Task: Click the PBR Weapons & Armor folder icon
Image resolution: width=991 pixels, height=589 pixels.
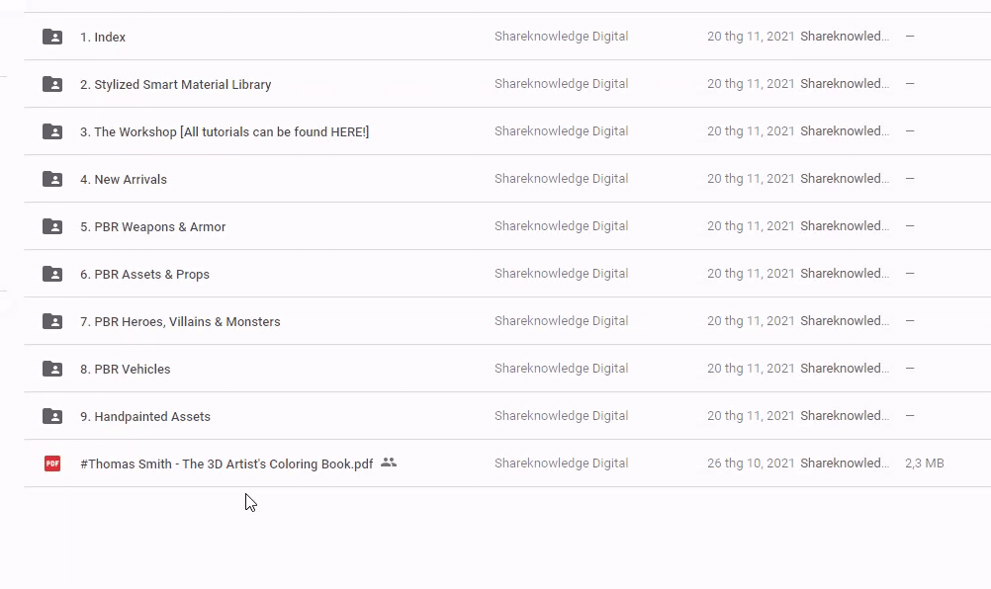Action: pos(52,226)
